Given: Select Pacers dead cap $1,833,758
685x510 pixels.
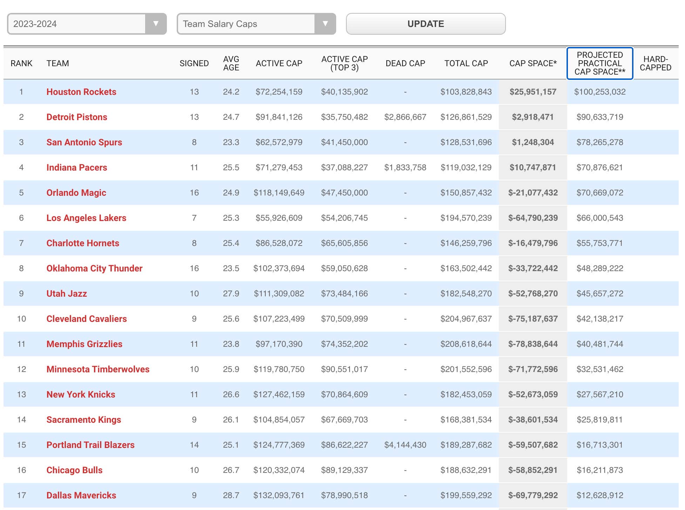Looking at the screenshot, I should (405, 167).
